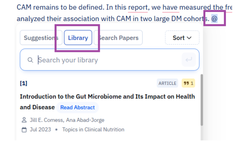Select the Library tab

click(x=78, y=38)
